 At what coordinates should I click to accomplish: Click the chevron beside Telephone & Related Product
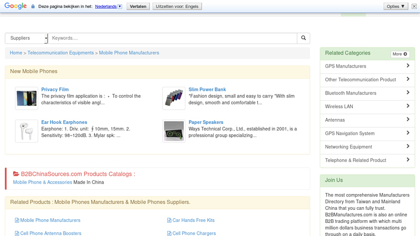click(x=408, y=159)
